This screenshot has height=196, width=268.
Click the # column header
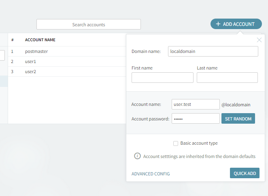(13, 40)
